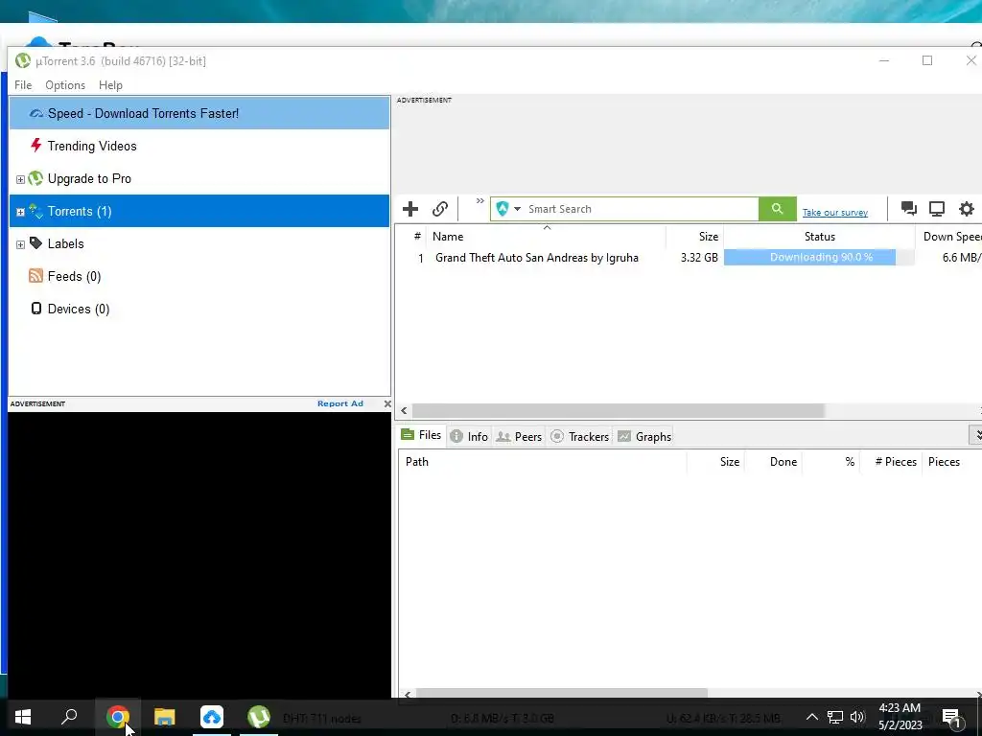
Task: Open the Help menu
Action: (x=110, y=85)
